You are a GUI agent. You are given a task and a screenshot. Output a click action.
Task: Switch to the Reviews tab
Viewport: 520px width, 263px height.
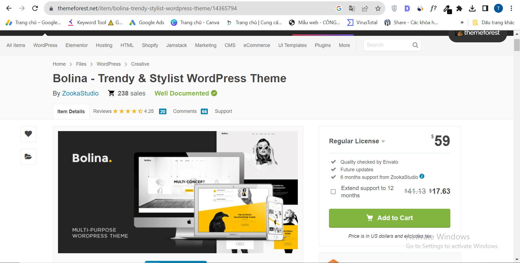tap(102, 111)
